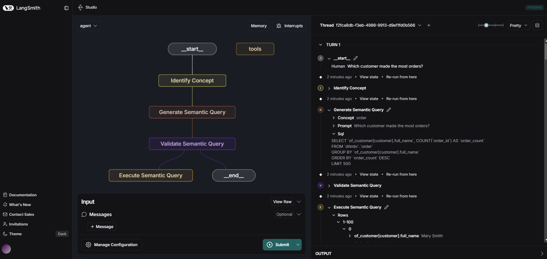
Task: Change Pretty output format dropdown
Action: coord(518,25)
